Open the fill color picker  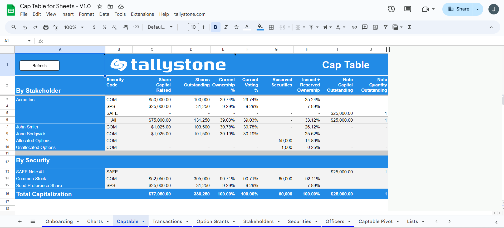pos(260,27)
